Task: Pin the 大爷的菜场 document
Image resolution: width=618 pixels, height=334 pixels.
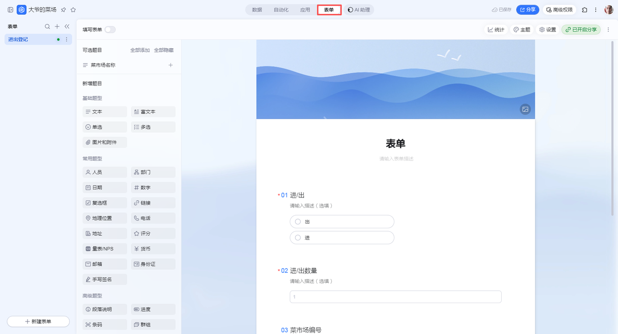Action: point(63,10)
